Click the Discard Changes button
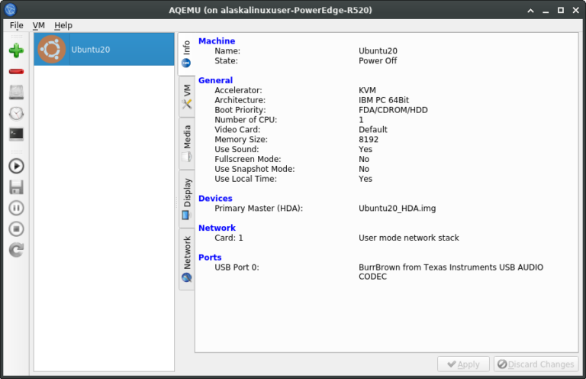586x379 pixels. coord(536,364)
